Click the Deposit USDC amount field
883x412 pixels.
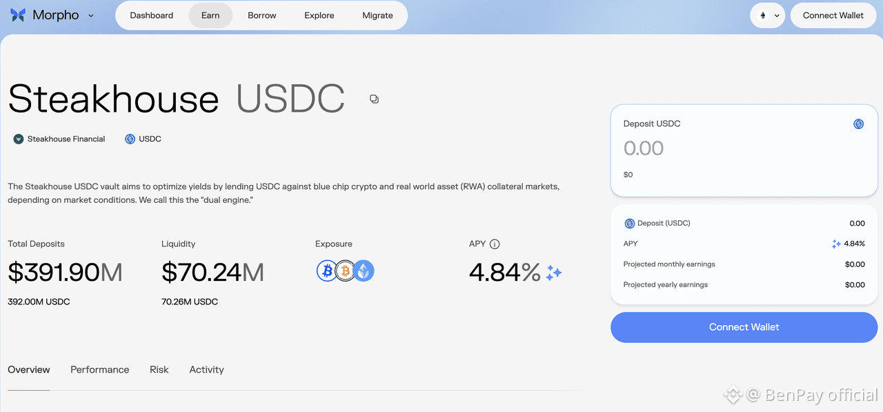(x=744, y=148)
